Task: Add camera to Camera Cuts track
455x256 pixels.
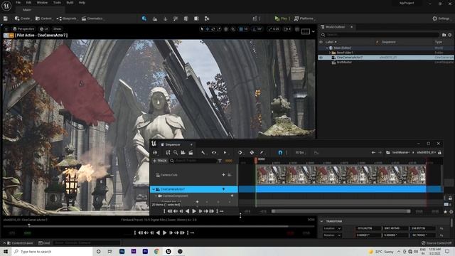Action: [223, 175]
